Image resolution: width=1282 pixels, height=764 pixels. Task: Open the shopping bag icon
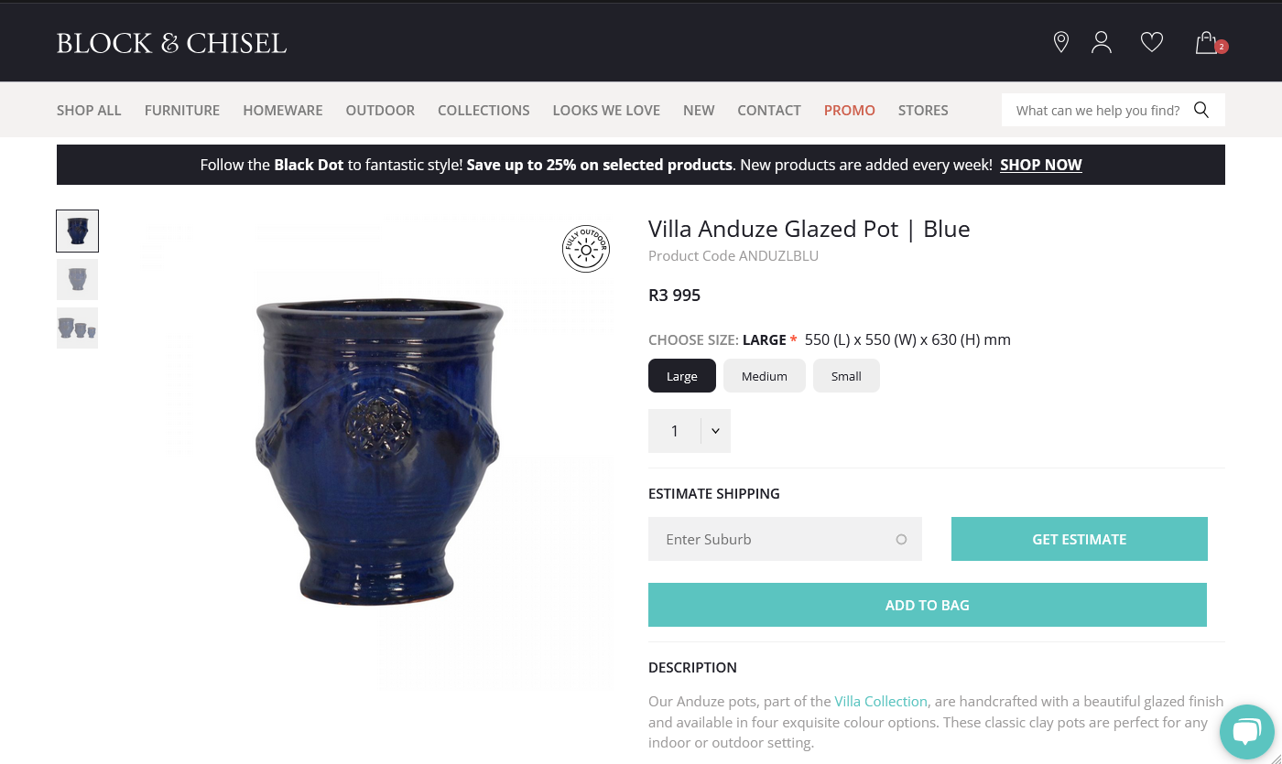[x=1207, y=43]
